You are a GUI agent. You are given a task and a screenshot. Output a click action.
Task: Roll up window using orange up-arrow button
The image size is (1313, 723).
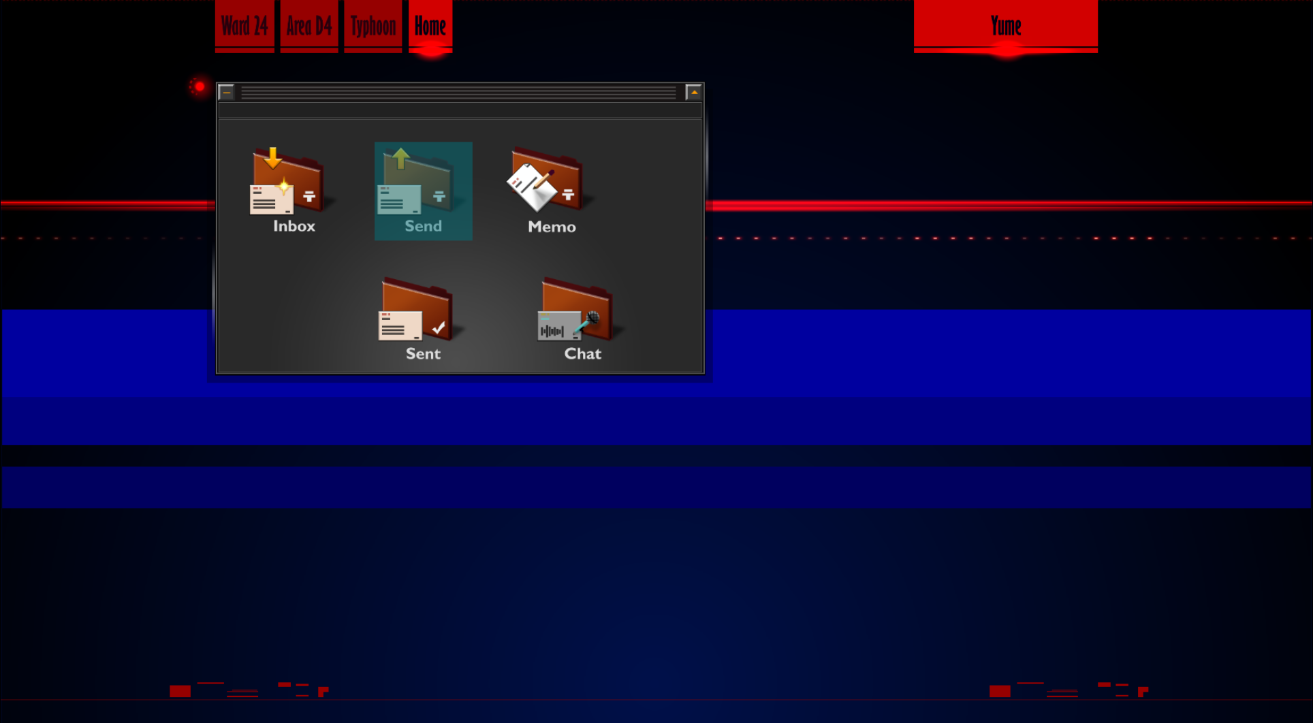pos(693,92)
